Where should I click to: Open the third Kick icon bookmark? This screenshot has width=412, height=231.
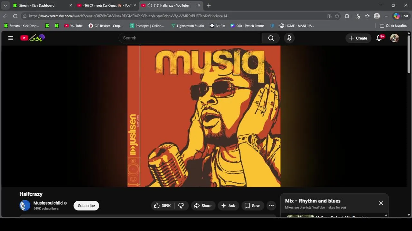57,26
